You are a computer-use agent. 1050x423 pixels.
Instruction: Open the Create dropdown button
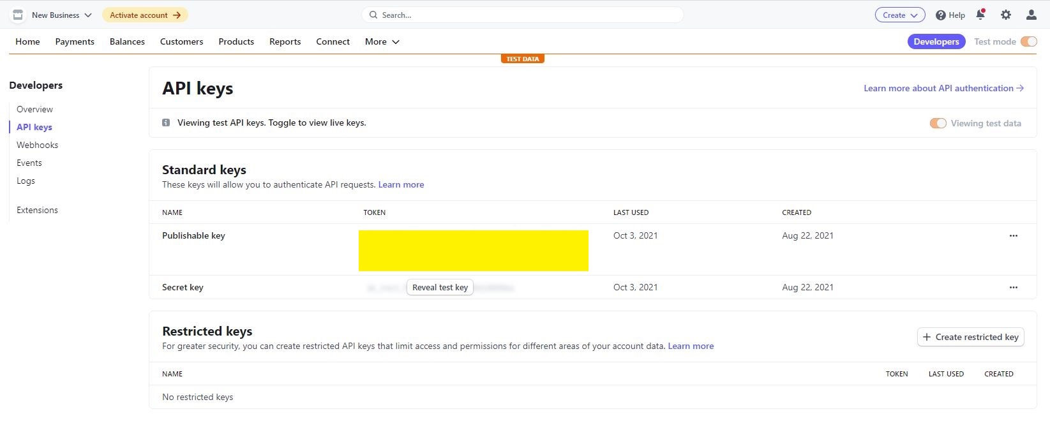[x=899, y=15]
